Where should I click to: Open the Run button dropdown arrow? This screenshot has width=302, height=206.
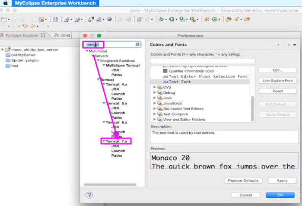pos(176,19)
